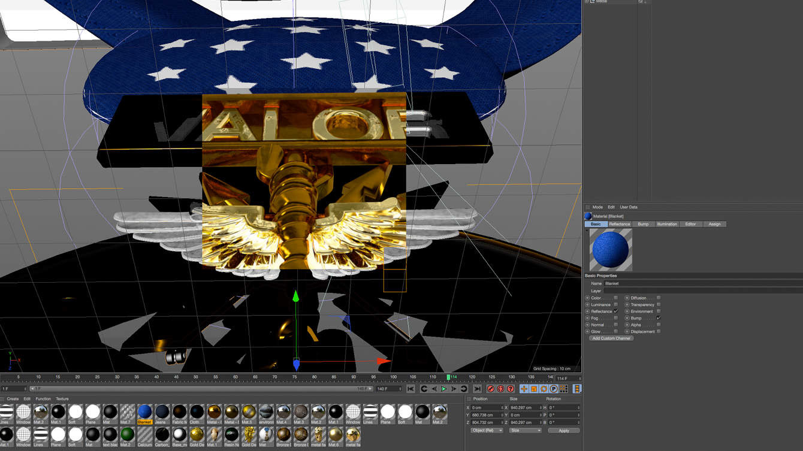This screenshot has width=803, height=451.
Task: Select the green Mat.2 material
Action: pos(127,437)
